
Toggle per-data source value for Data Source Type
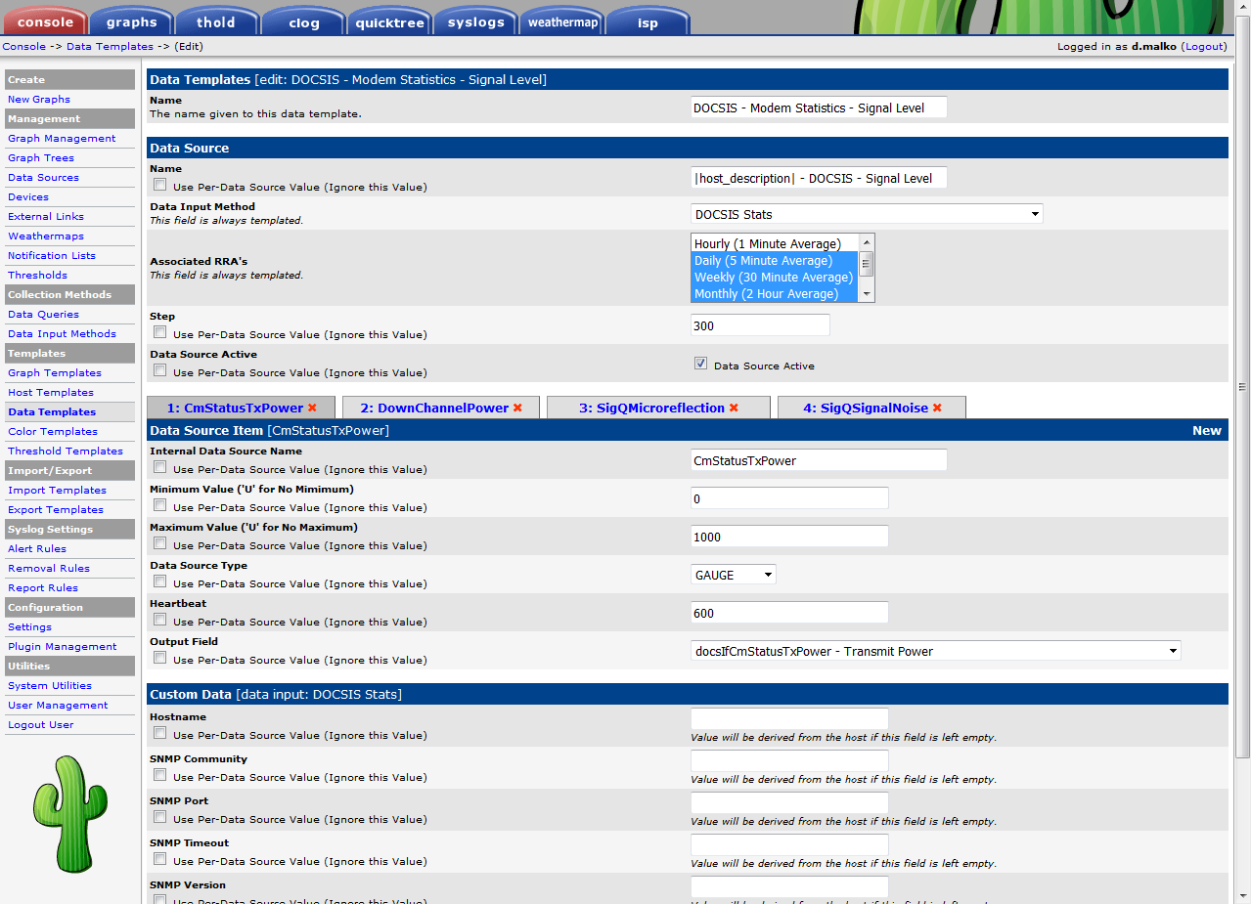[159, 582]
